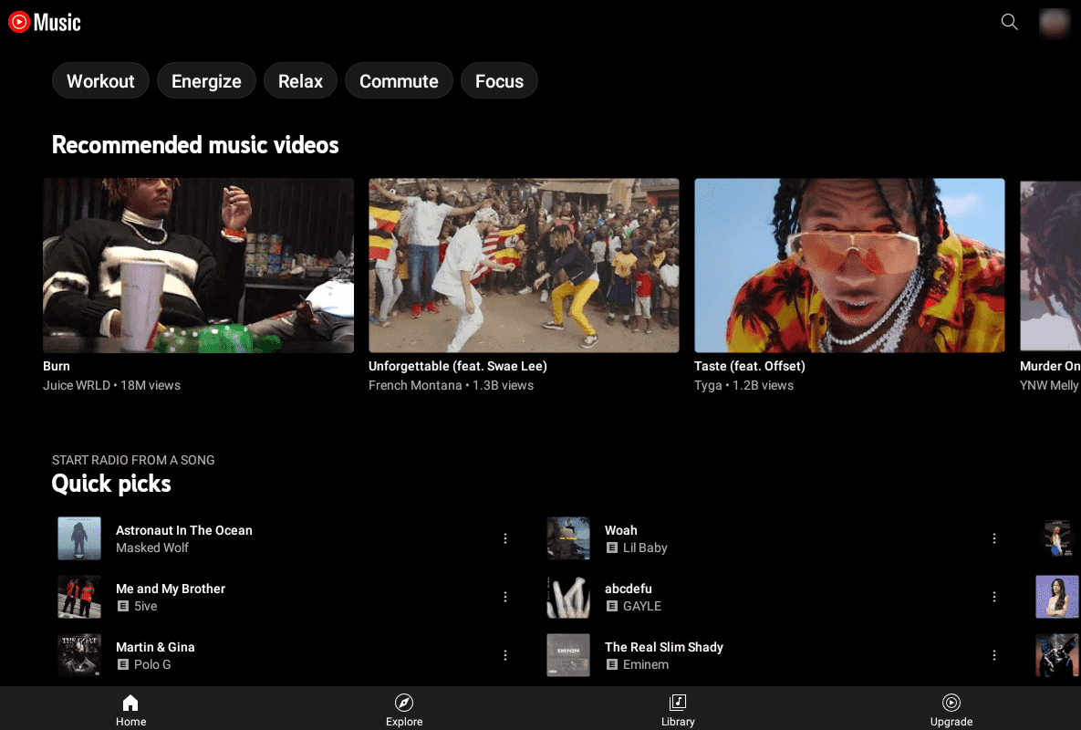This screenshot has width=1081, height=730.
Task: Click the Unforgettable (feat. Swae Lee) title
Action: (458, 366)
